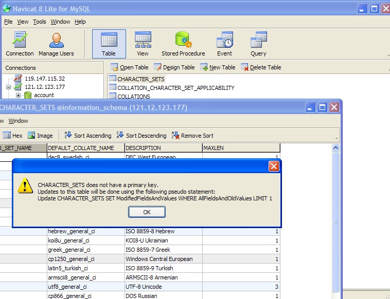Open the Query section icon
The image size is (390, 299).
click(258, 44)
